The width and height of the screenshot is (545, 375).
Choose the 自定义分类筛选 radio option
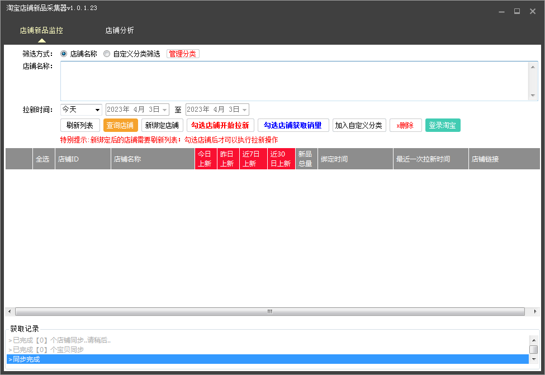pyautogui.click(x=107, y=54)
